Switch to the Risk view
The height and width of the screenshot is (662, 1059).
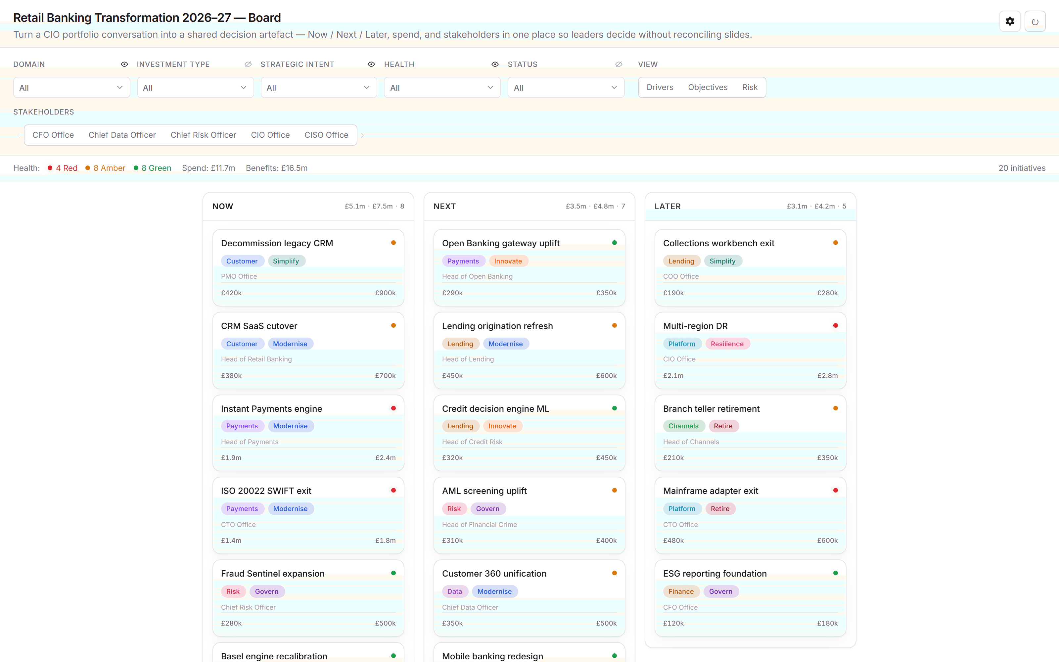click(750, 88)
